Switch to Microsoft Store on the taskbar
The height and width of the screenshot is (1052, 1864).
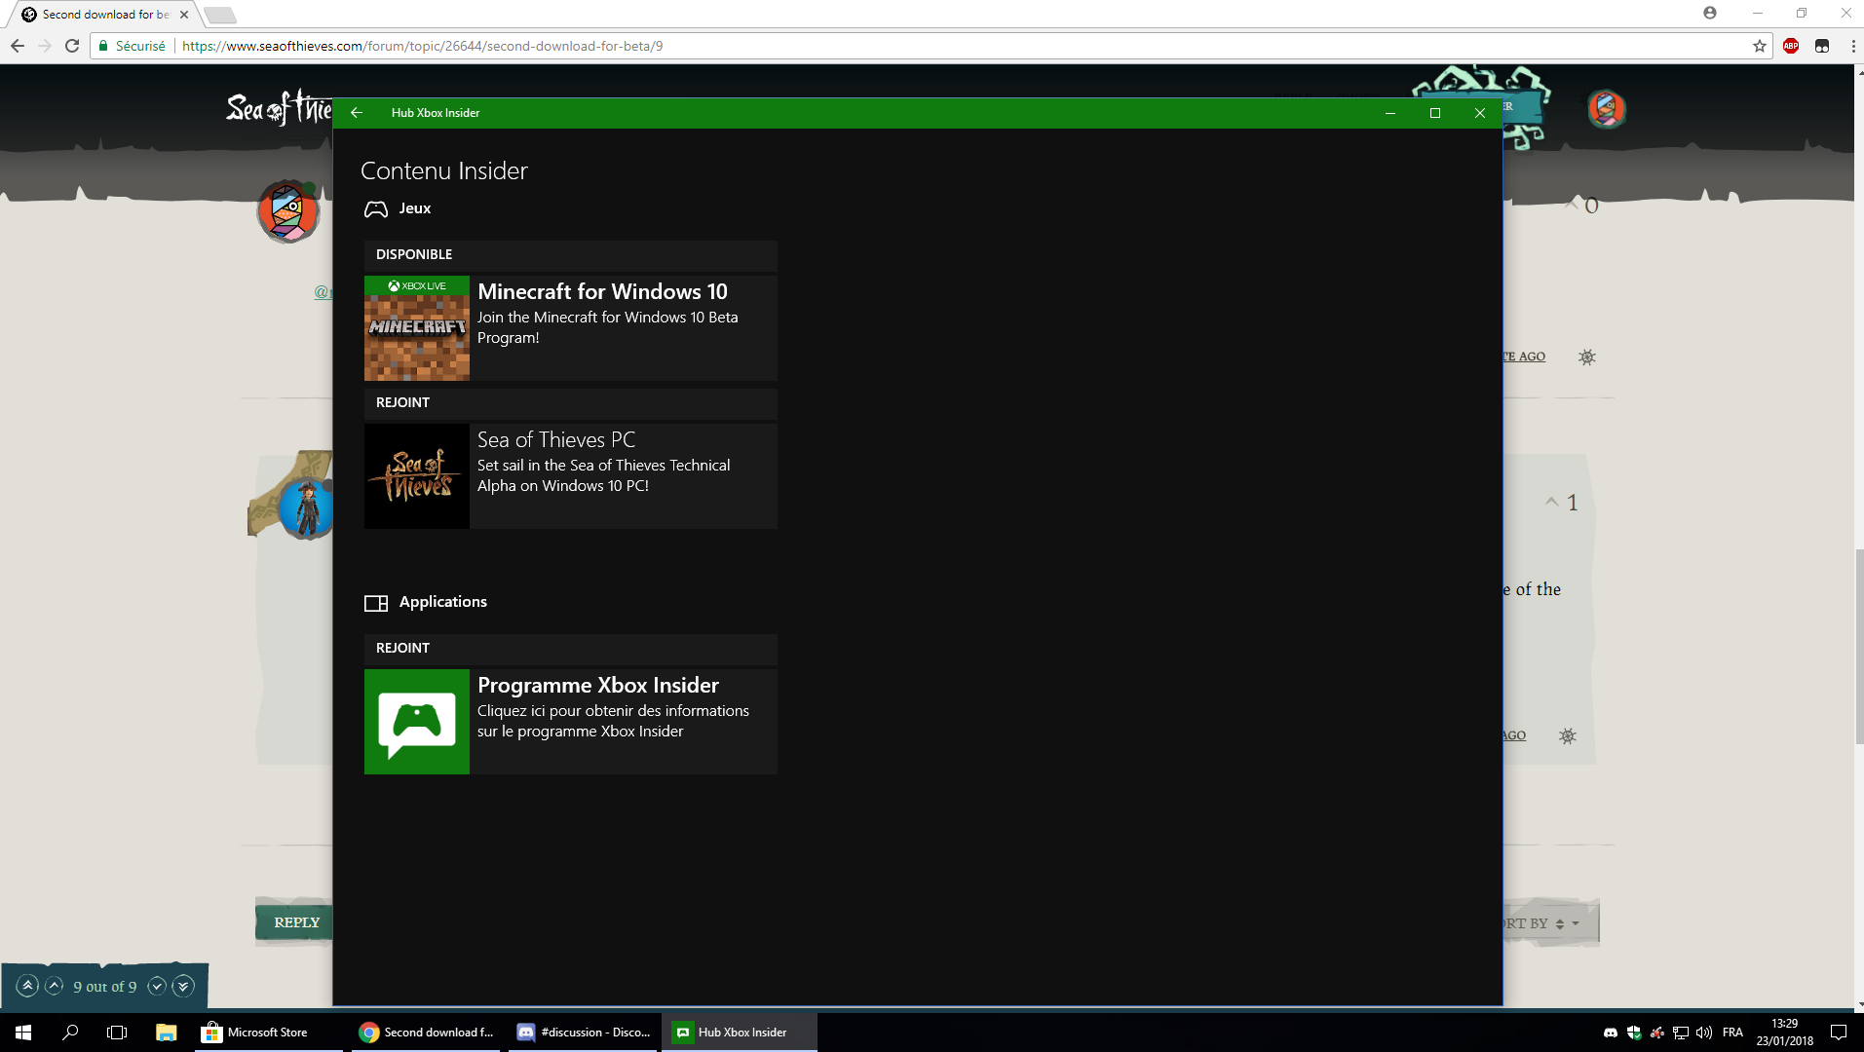click(x=267, y=1033)
